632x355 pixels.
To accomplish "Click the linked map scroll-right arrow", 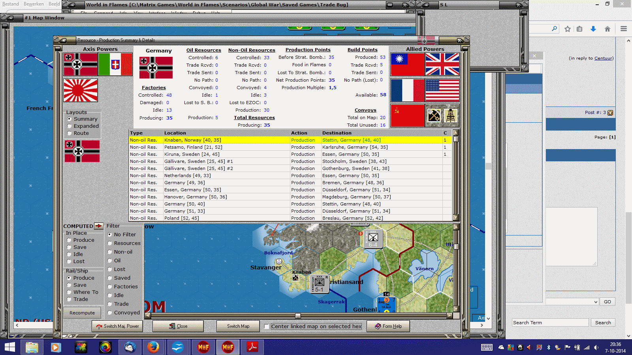I will (x=450, y=316).
